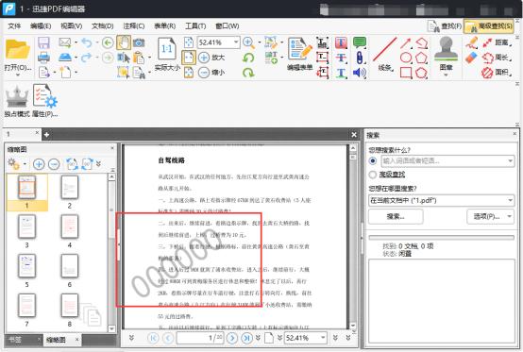Rotate the page counterclockwise
523x352 pixels.
248,58
